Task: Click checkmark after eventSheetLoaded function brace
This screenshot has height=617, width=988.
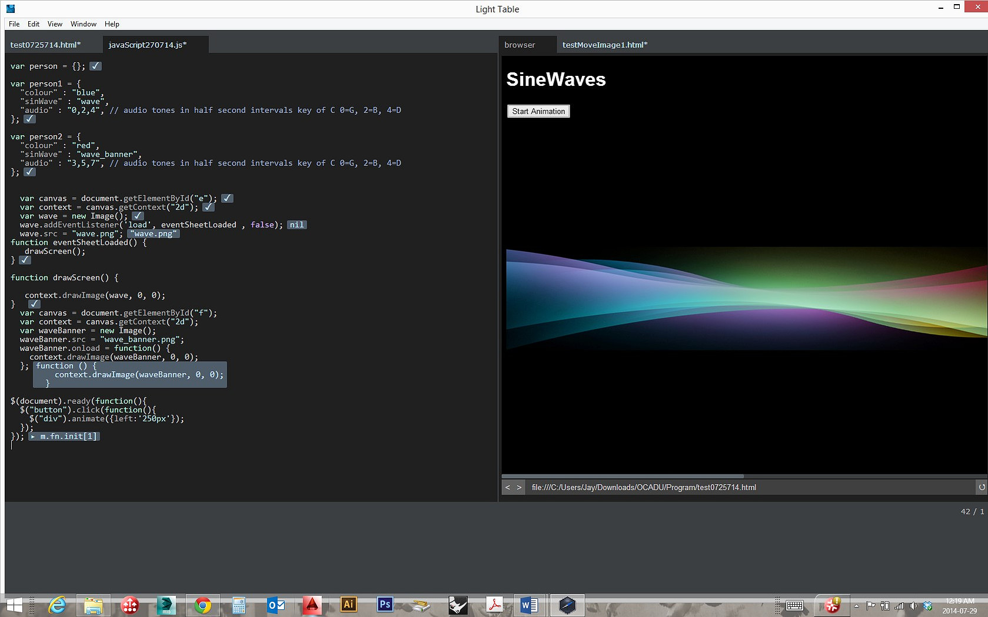Action: 25,260
